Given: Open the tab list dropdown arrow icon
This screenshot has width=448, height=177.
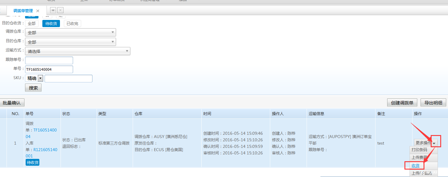Looking at the screenshot, I should click(52, 10).
